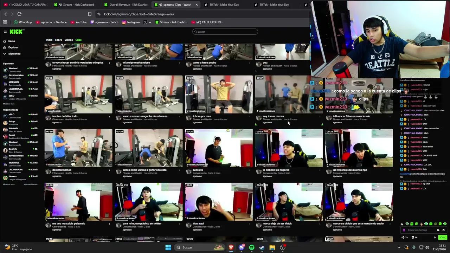Image resolution: width=450 pixels, height=253 pixels.
Task: Play the clip 'para mi nuevo publico en twitter'
Action: coord(148,202)
